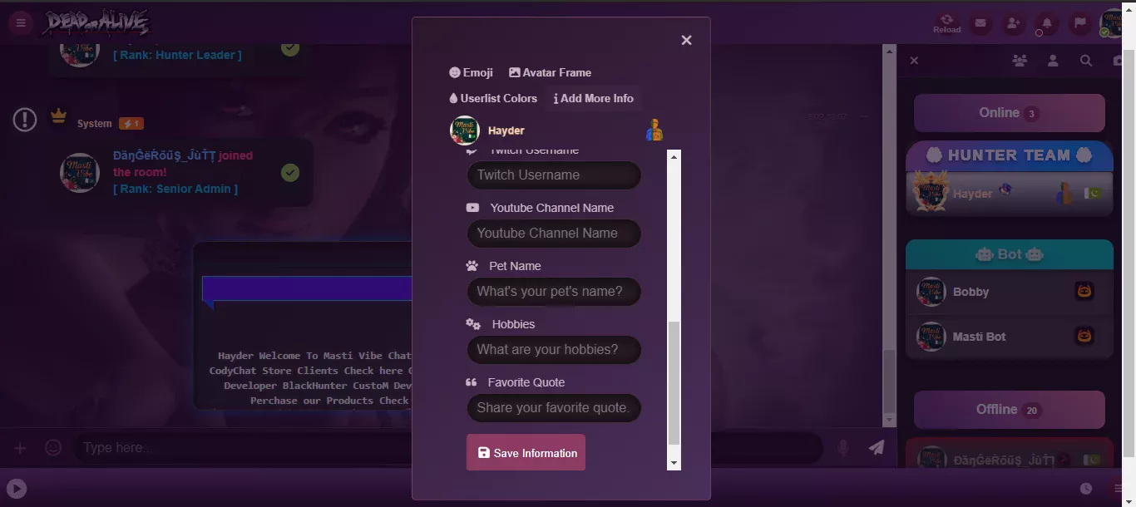Click the paw icon next to Pet Name
Screen dimensions: 1136x507
click(x=472, y=266)
